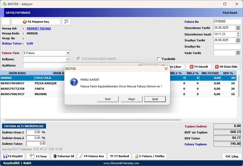Click the İndirim Oranı 2 field

33,138
